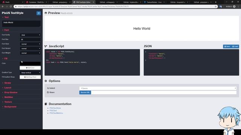This screenshot has width=241, height=135.
Task: Click the Add Stop Point button
Action: click(30, 77)
